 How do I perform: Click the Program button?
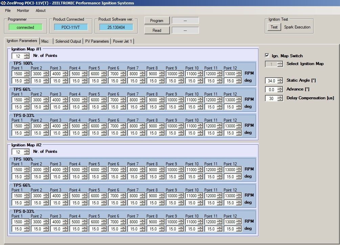pos(157,21)
